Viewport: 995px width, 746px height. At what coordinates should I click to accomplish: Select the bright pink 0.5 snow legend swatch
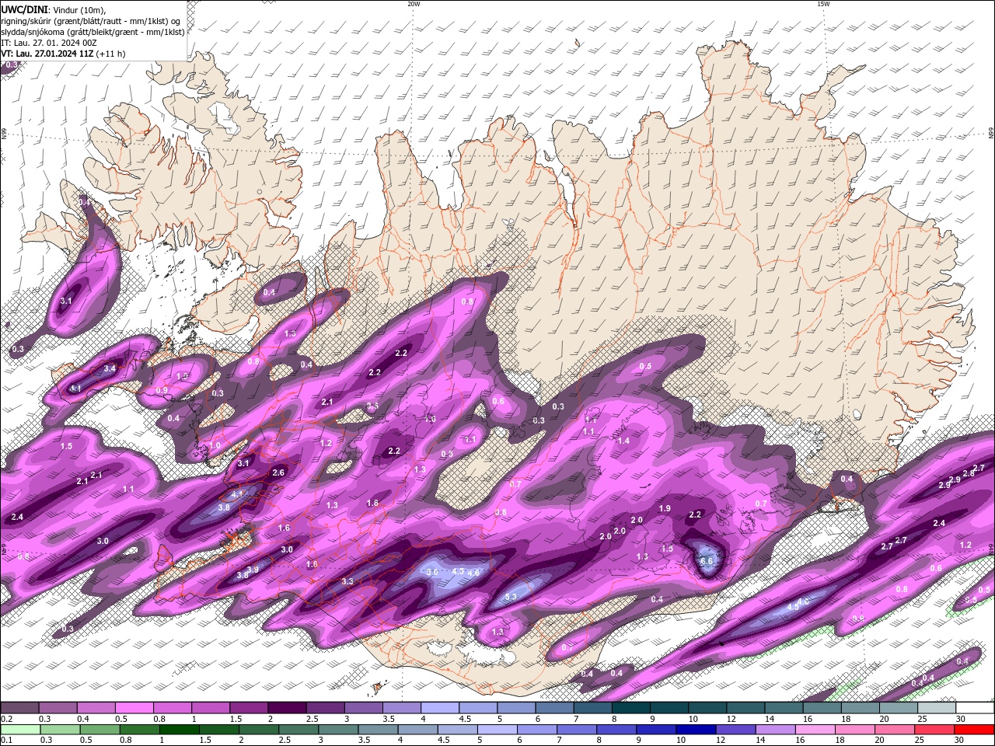pos(134,708)
